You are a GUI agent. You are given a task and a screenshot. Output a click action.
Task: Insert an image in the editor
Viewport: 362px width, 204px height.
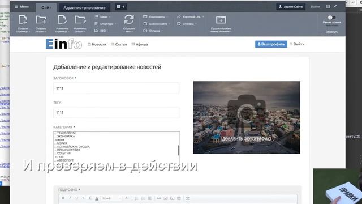coord(166,198)
